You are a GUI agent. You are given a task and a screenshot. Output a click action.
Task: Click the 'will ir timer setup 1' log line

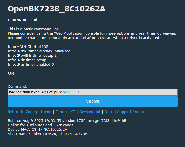point(32,56)
